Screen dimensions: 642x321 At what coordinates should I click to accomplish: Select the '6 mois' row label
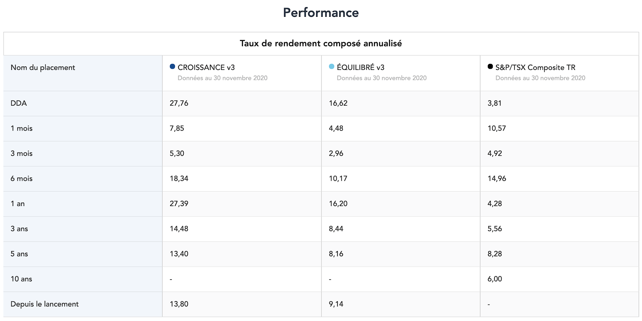click(x=22, y=179)
